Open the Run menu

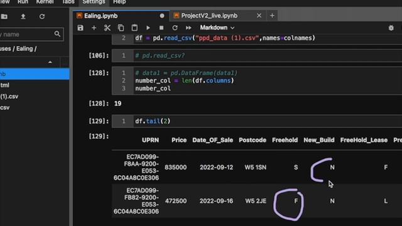click(x=23, y=2)
